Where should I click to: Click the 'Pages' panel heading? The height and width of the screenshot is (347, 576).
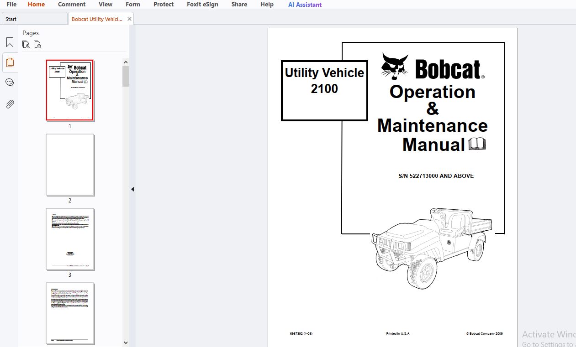click(31, 33)
